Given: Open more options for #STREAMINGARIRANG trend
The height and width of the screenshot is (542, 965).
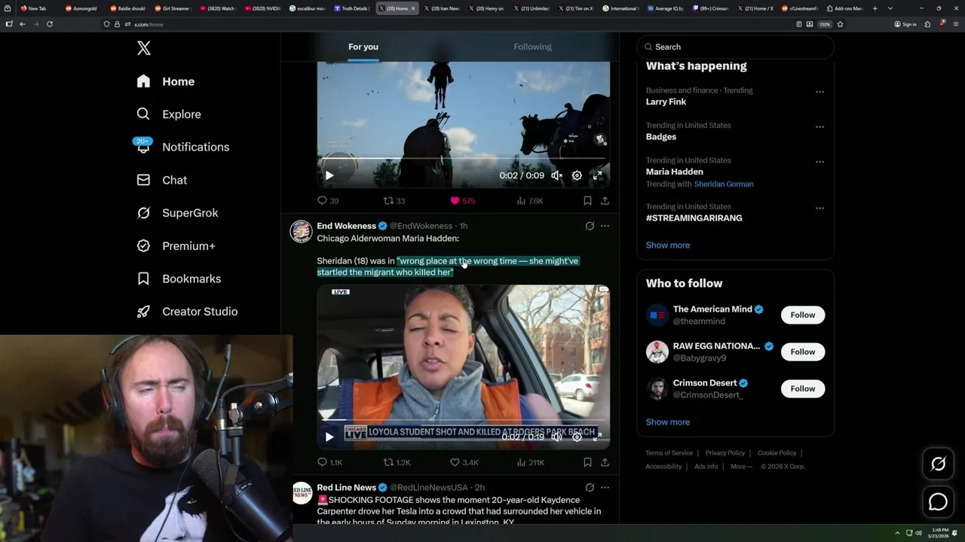Looking at the screenshot, I should click(x=819, y=208).
